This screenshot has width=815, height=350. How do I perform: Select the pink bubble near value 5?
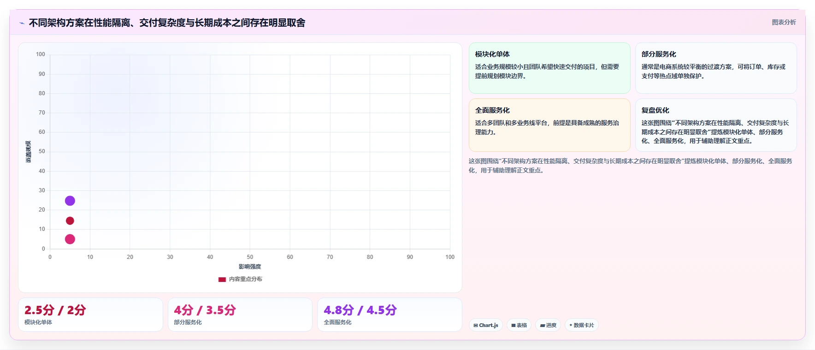(70, 239)
